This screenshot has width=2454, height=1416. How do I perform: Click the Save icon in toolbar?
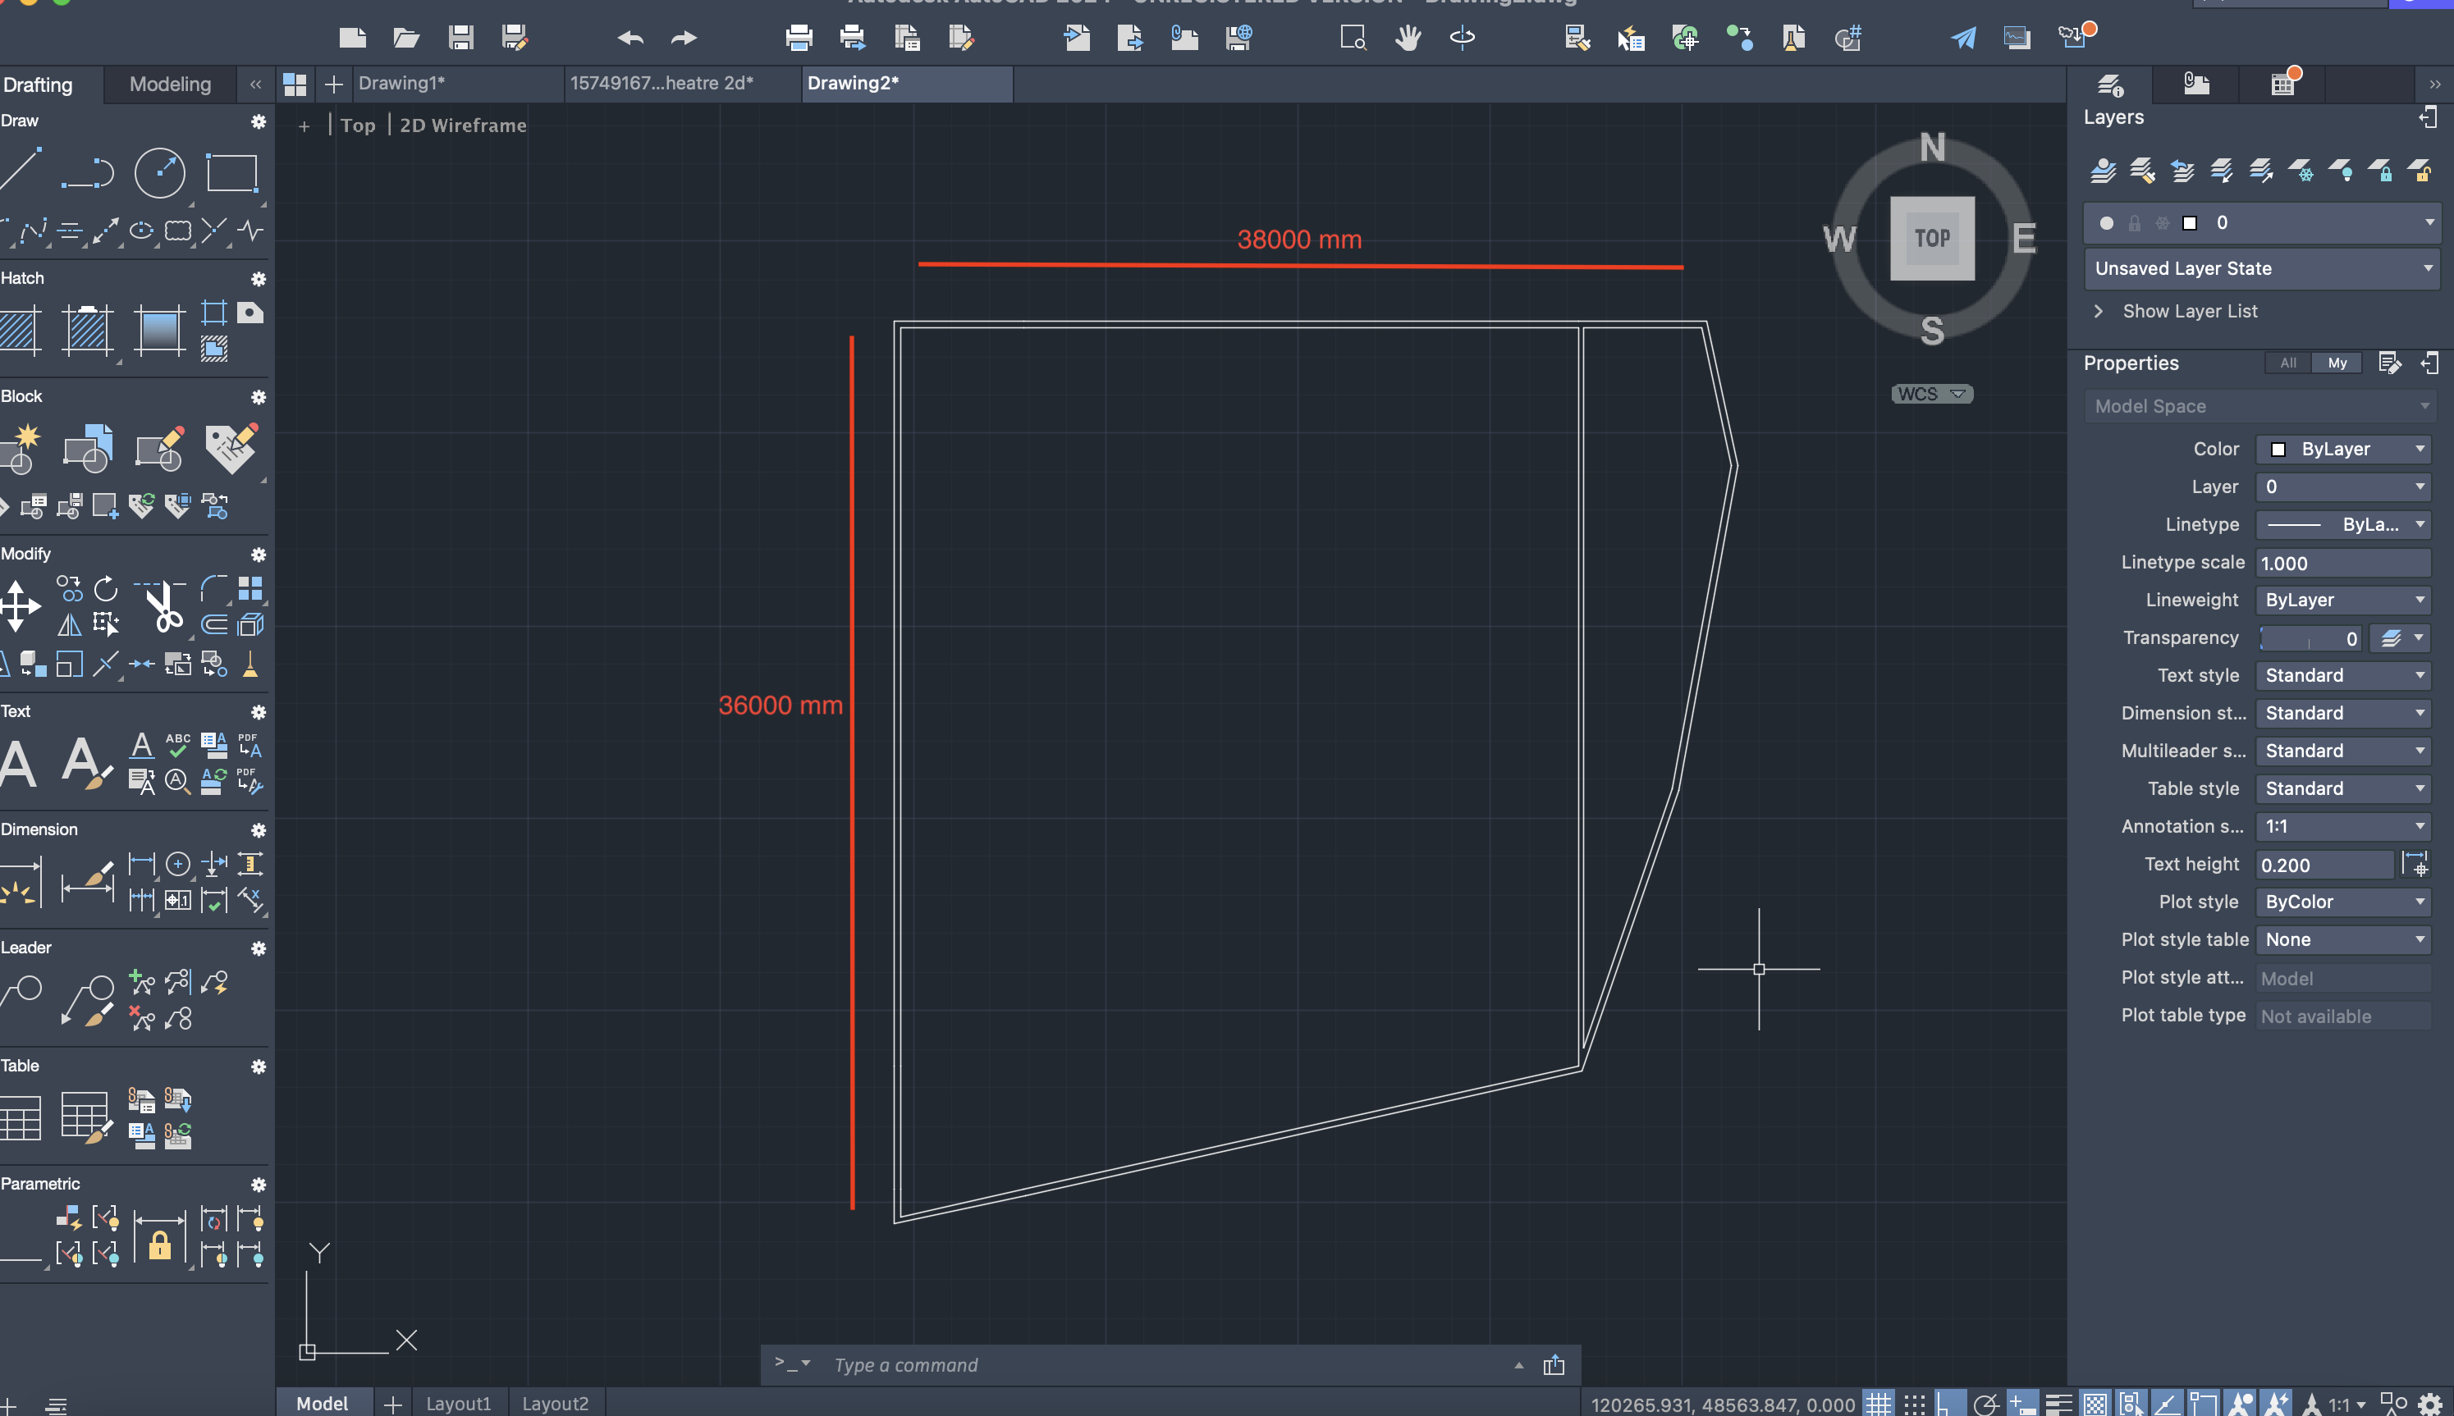coord(460,38)
